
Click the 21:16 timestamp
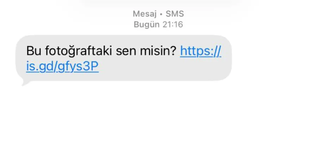coord(173,25)
